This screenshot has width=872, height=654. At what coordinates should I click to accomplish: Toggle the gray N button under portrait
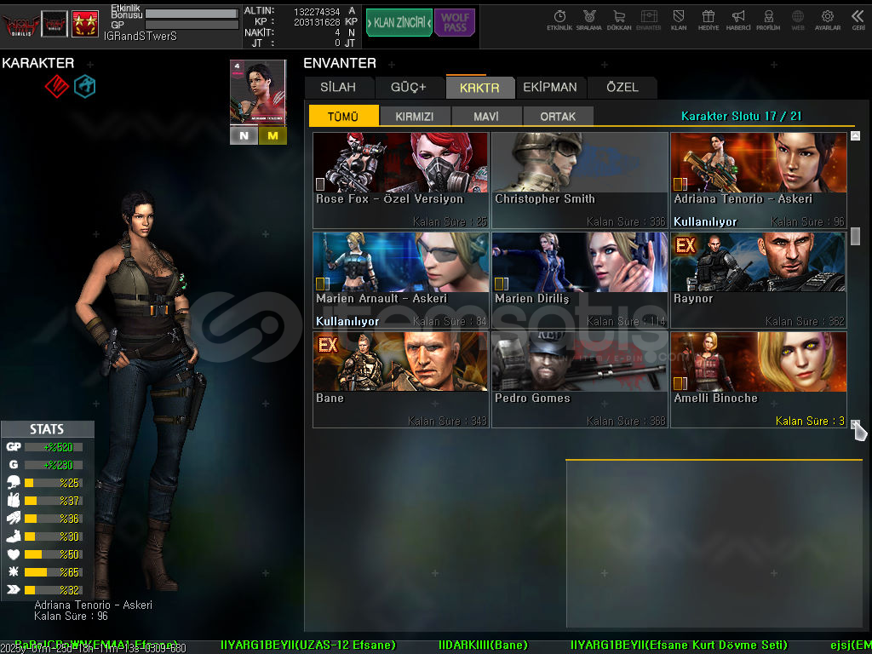click(244, 135)
